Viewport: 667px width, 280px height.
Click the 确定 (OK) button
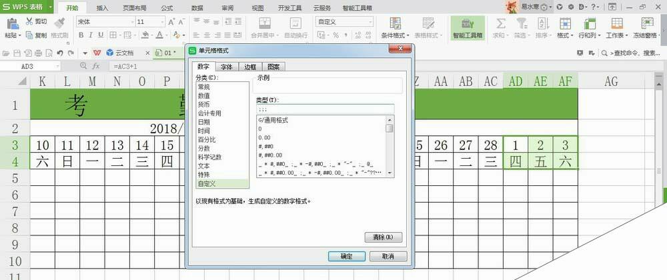click(x=347, y=256)
